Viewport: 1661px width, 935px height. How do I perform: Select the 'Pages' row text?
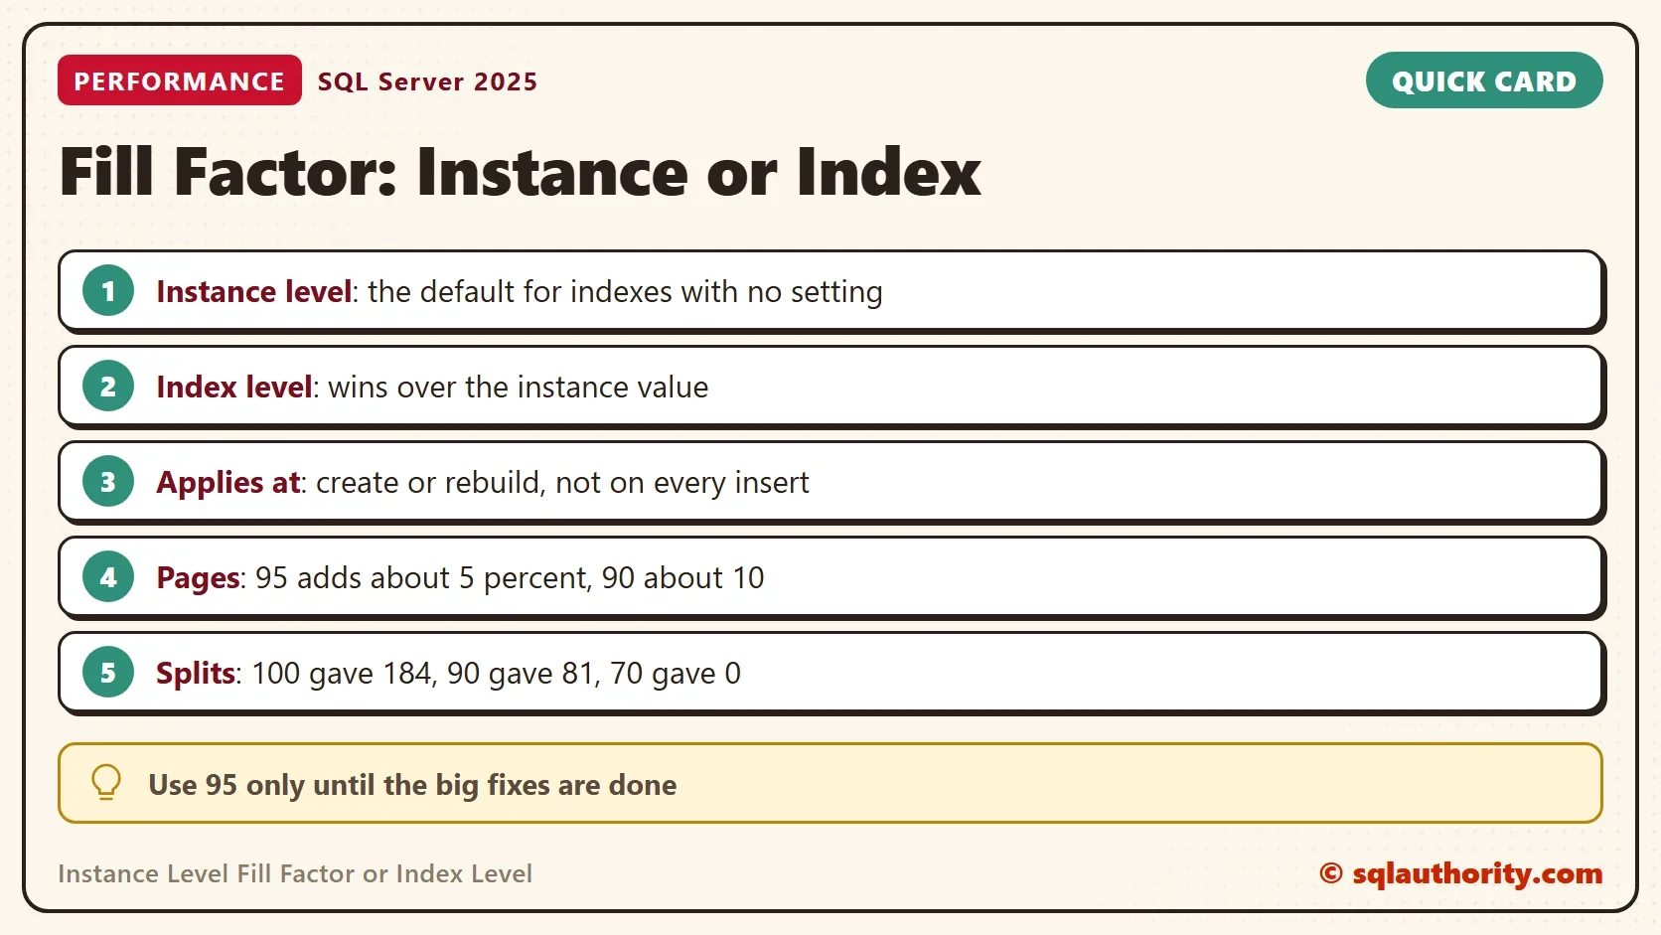pyautogui.click(x=460, y=577)
